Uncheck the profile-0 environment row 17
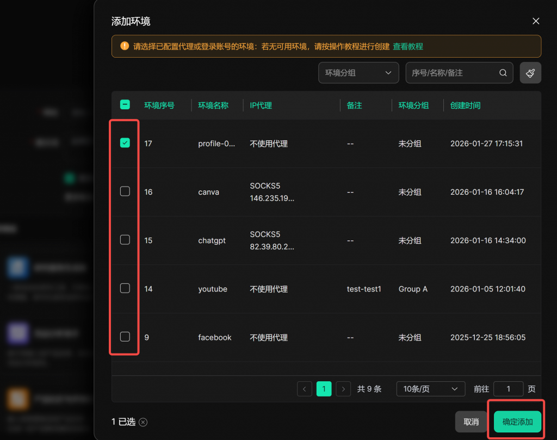 [x=125, y=143]
